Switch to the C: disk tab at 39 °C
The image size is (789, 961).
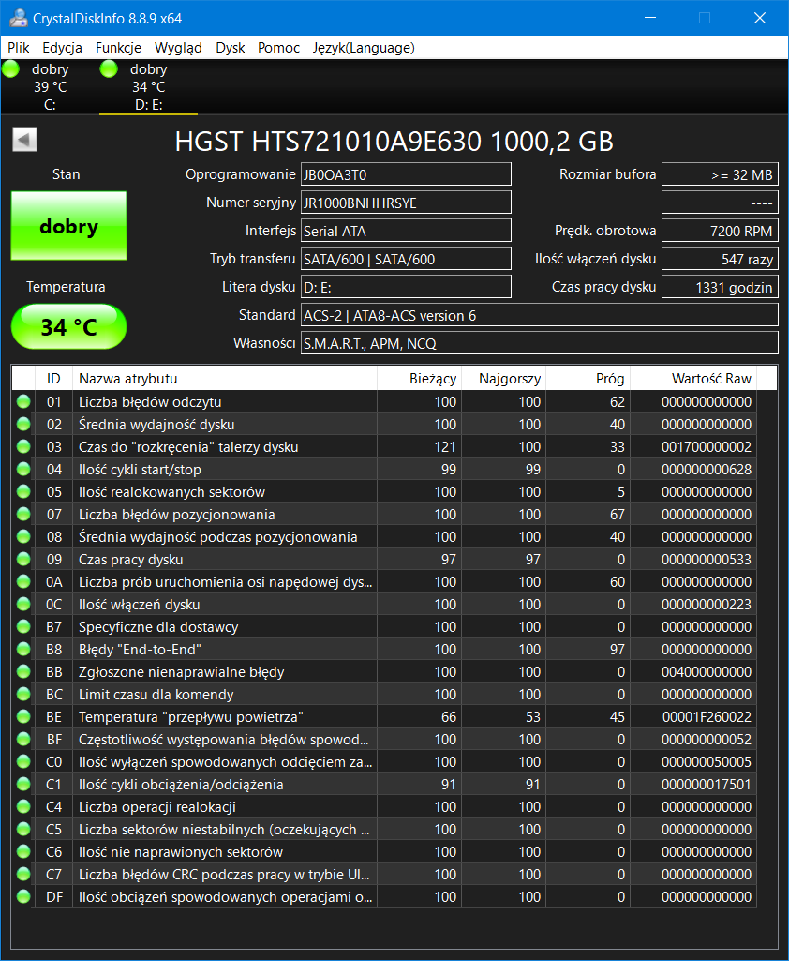(x=50, y=87)
